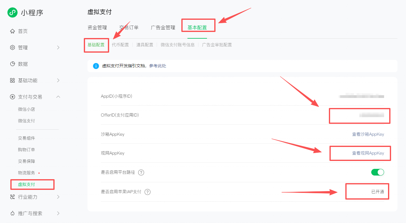This screenshot has height=223, width=406.
Task: Switch to the 资金管理 tab
Action: click(97, 27)
